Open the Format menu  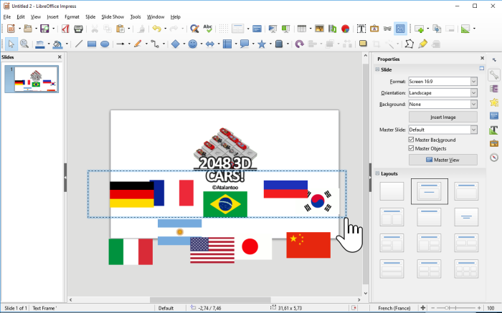pyautogui.click(x=72, y=16)
